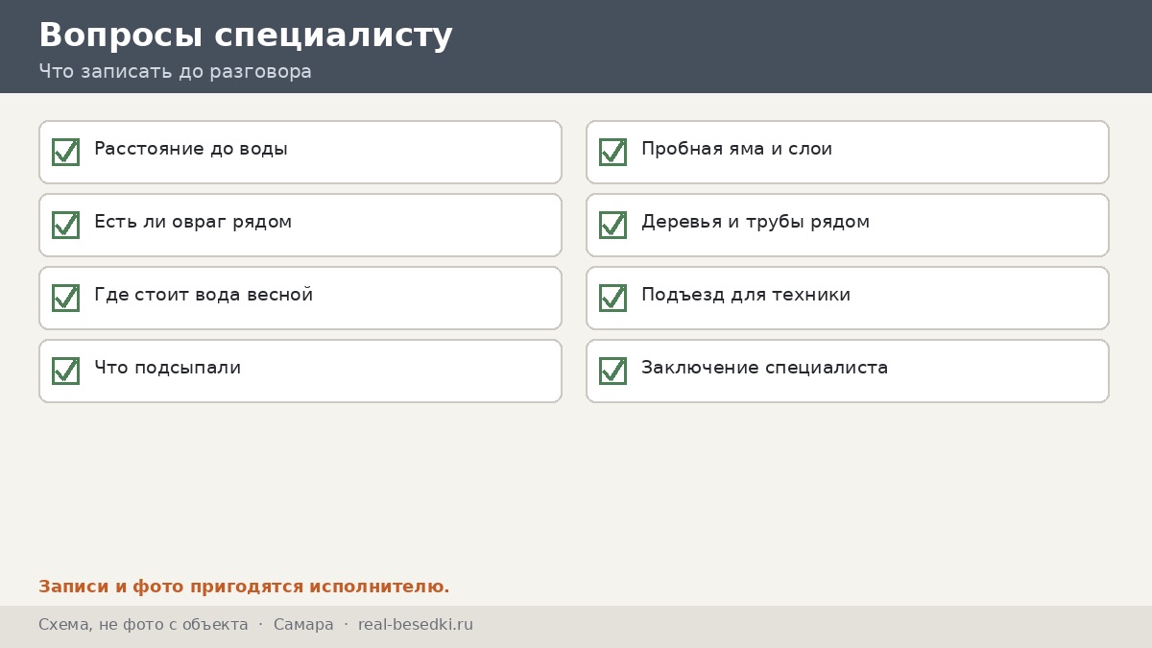The width and height of the screenshot is (1152, 648).
Task: Select the text 'Что подсыпали'
Action: (167, 368)
